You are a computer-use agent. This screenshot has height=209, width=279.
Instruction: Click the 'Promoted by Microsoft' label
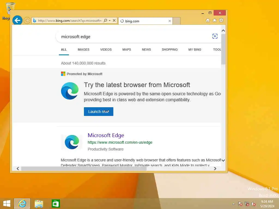pos(84,74)
